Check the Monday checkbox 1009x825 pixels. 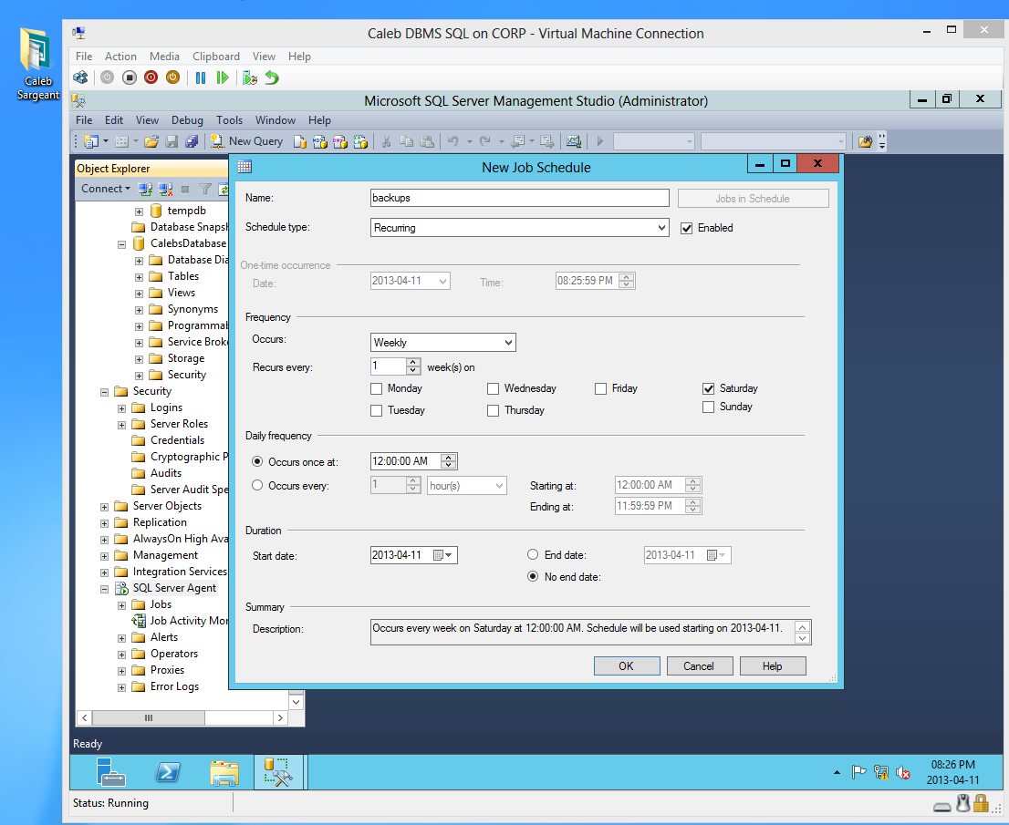[x=377, y=389]
